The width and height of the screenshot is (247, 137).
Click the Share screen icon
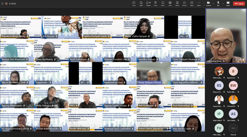tap(228, 3)
